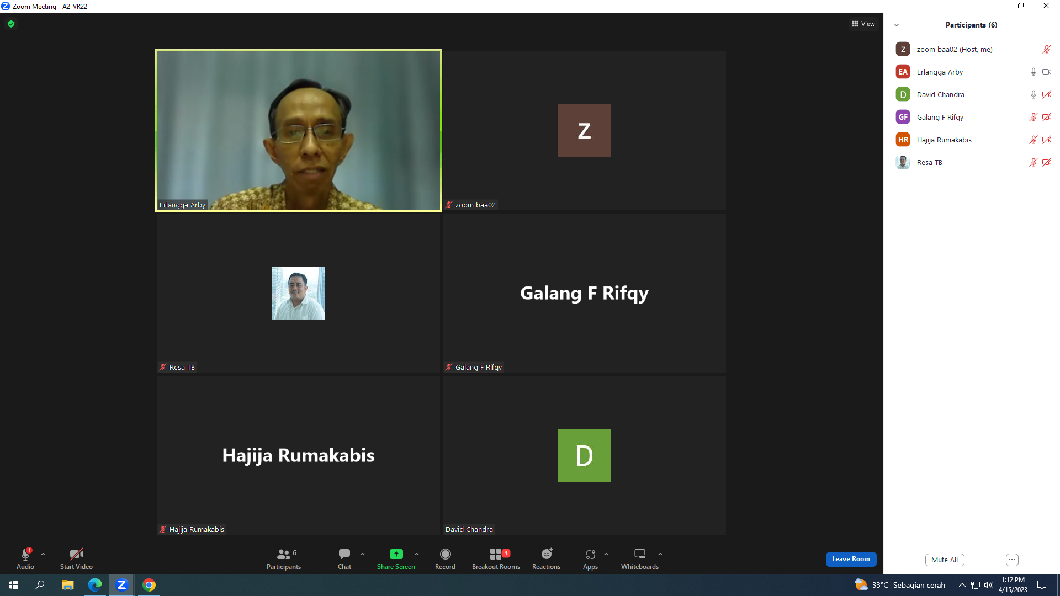Image resolution: width=1060 pixels, height=596 pixels.
Task: Open Breakout Rooms
Action: [496, 558]
